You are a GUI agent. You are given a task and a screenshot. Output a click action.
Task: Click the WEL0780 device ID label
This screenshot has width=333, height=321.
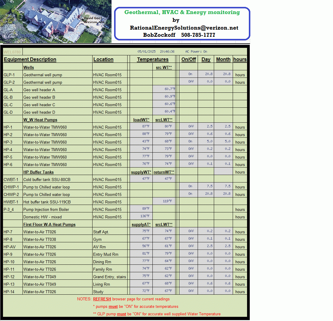[x=12, y=52]
